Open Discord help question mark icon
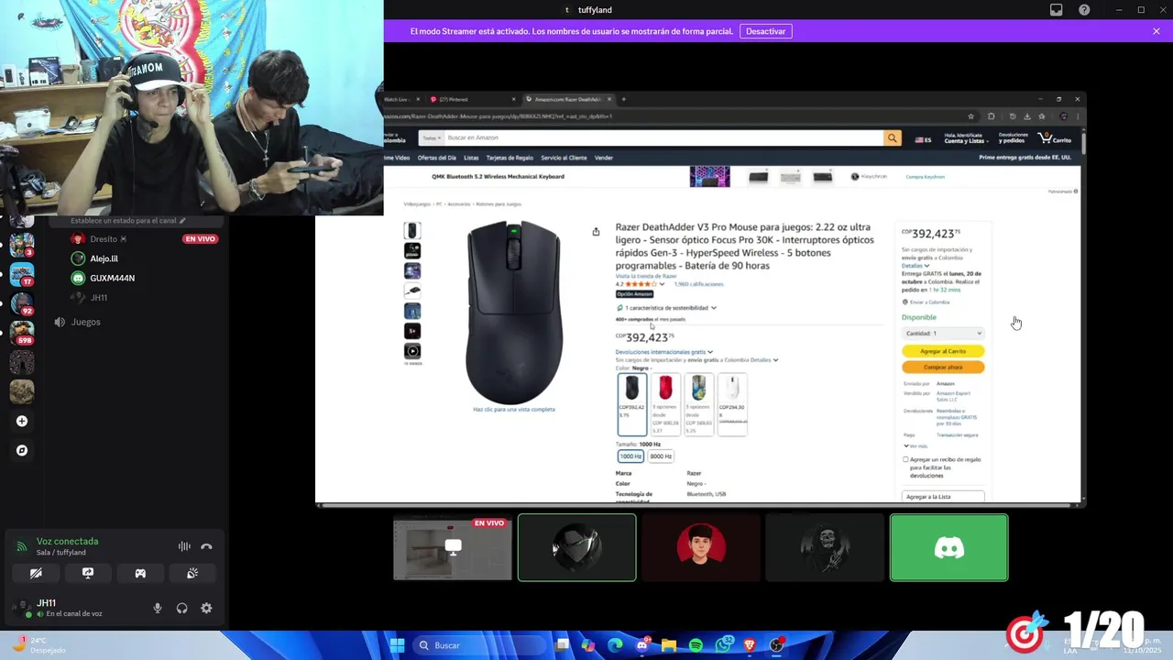The height and width of the screenshot is (660, 1173). (1084, 10)
